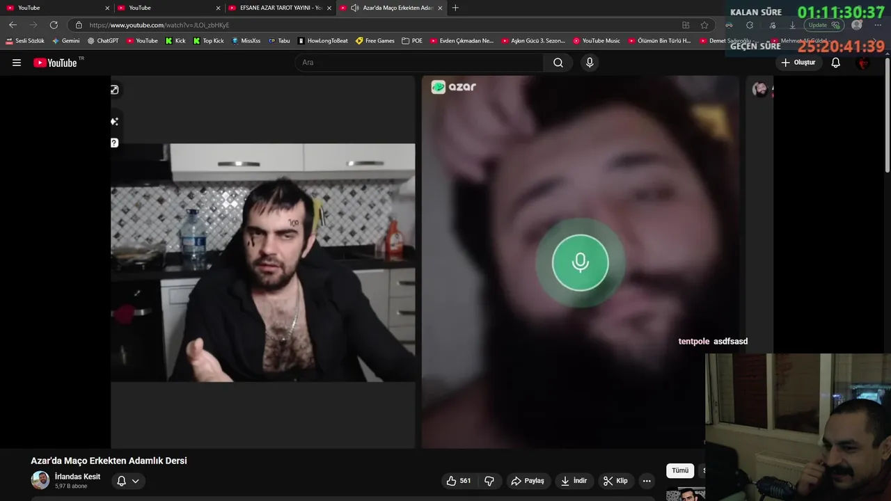Click the sparkle effects icon in video

coord(114,121)
